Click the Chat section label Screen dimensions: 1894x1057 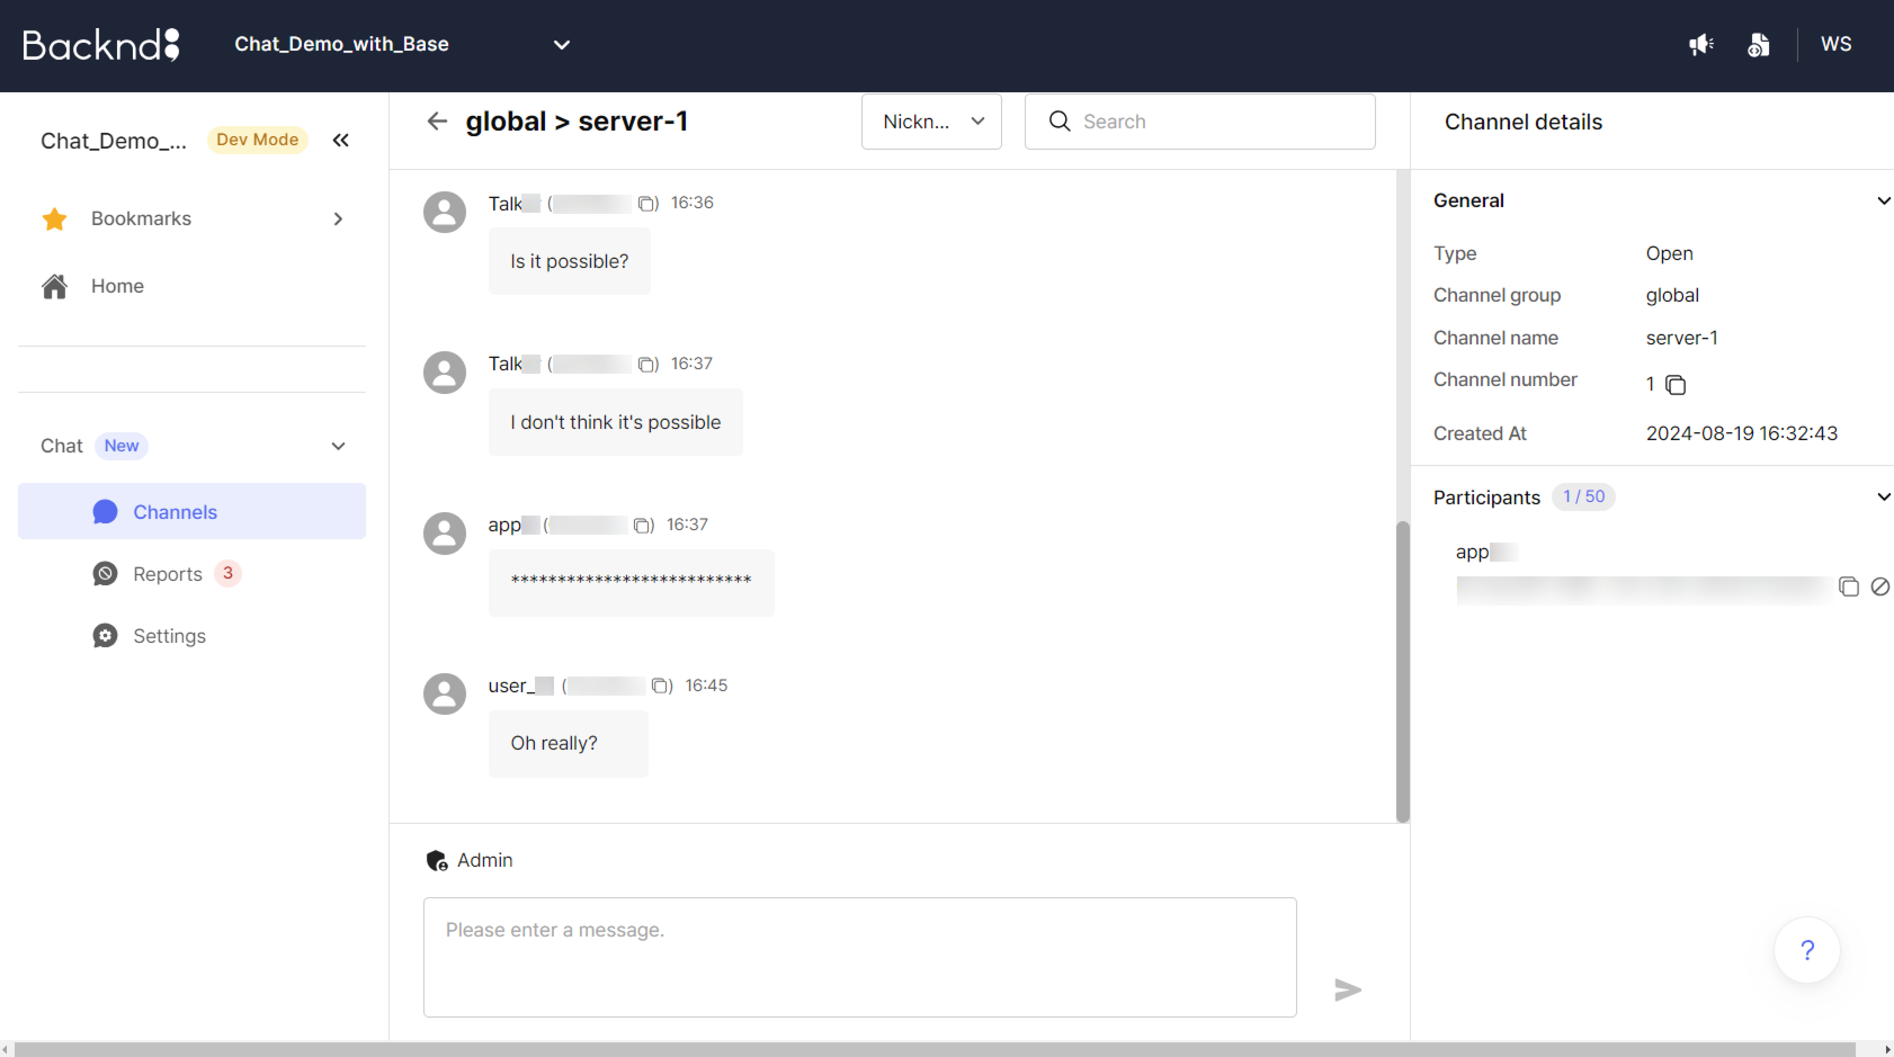[62, 446]
